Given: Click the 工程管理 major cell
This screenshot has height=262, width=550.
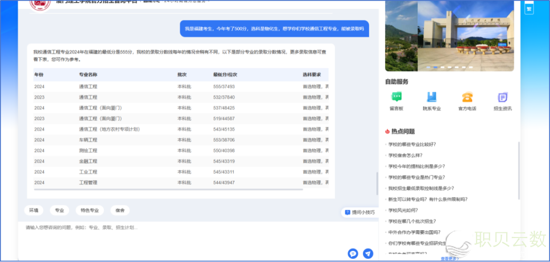Looking at the screenshot, I should (x=88, y=182).
